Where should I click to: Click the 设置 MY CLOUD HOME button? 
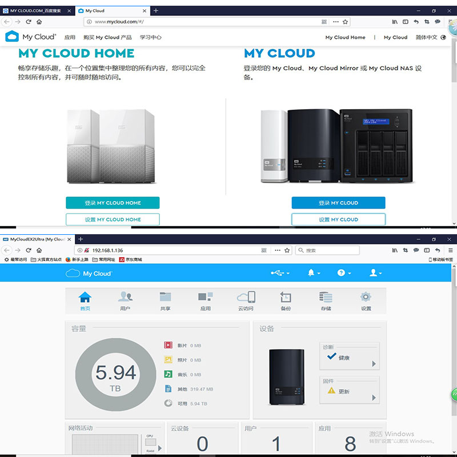pos(113,219)
